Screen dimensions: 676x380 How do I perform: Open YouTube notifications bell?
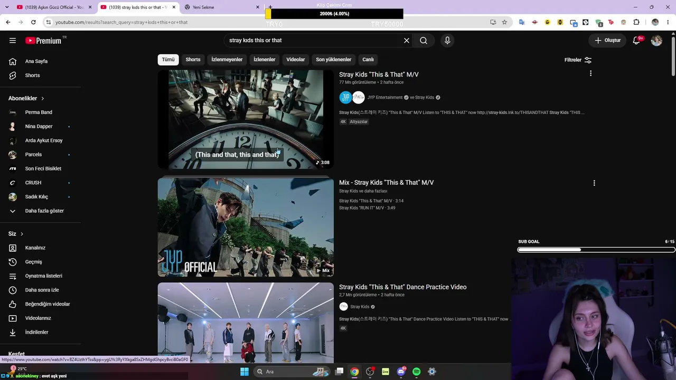[636, 40]
